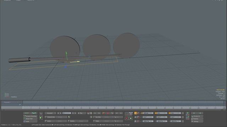
Task: Go to the next keyframe
Action: (99, 113)
